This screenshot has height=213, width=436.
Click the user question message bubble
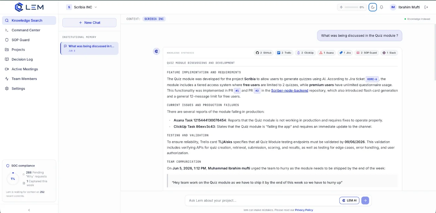359,35
